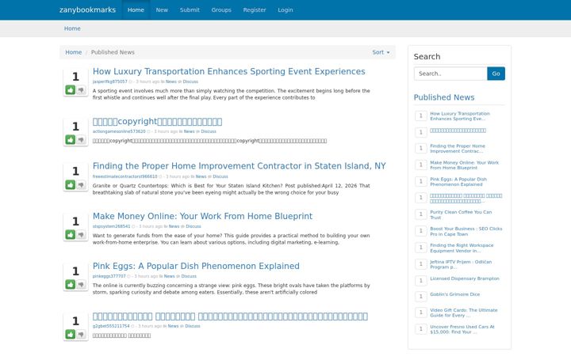Image resolution: width=571 pixels, height=356 pixels.
Task: Downvote the Pink Eggs story
Action: [x=81, y=285]
